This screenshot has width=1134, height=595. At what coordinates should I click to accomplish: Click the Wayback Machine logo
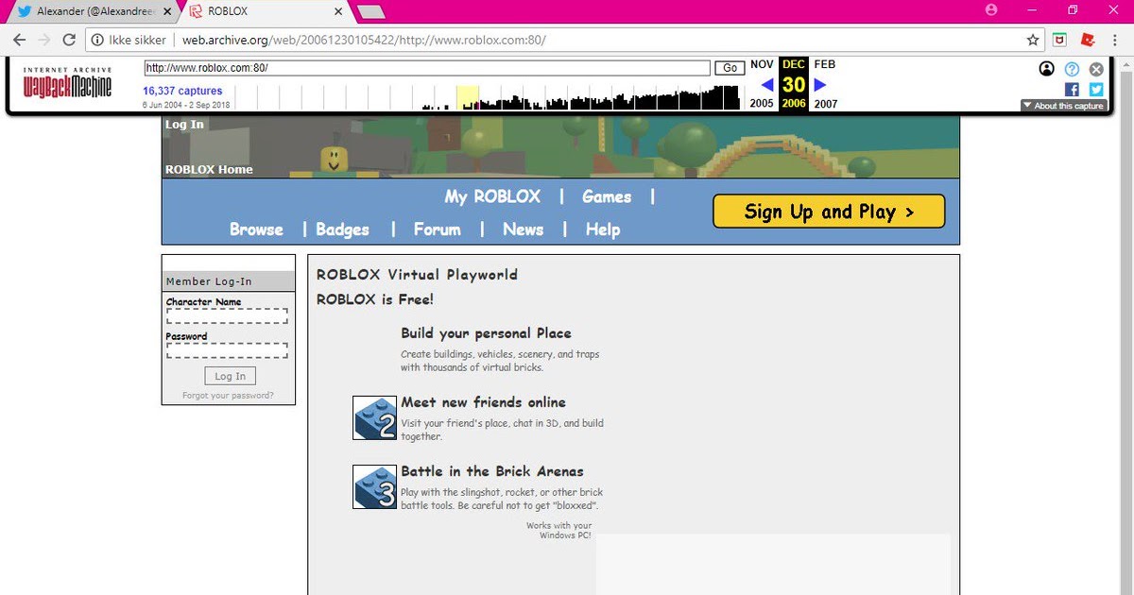click(67, 83)
